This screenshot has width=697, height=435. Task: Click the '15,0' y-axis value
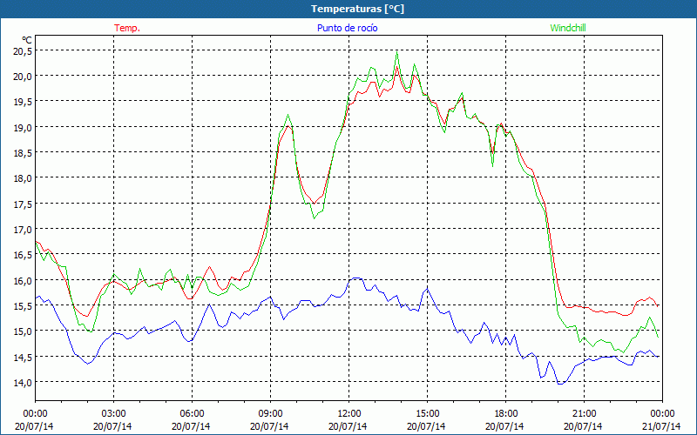click(23, 331)
